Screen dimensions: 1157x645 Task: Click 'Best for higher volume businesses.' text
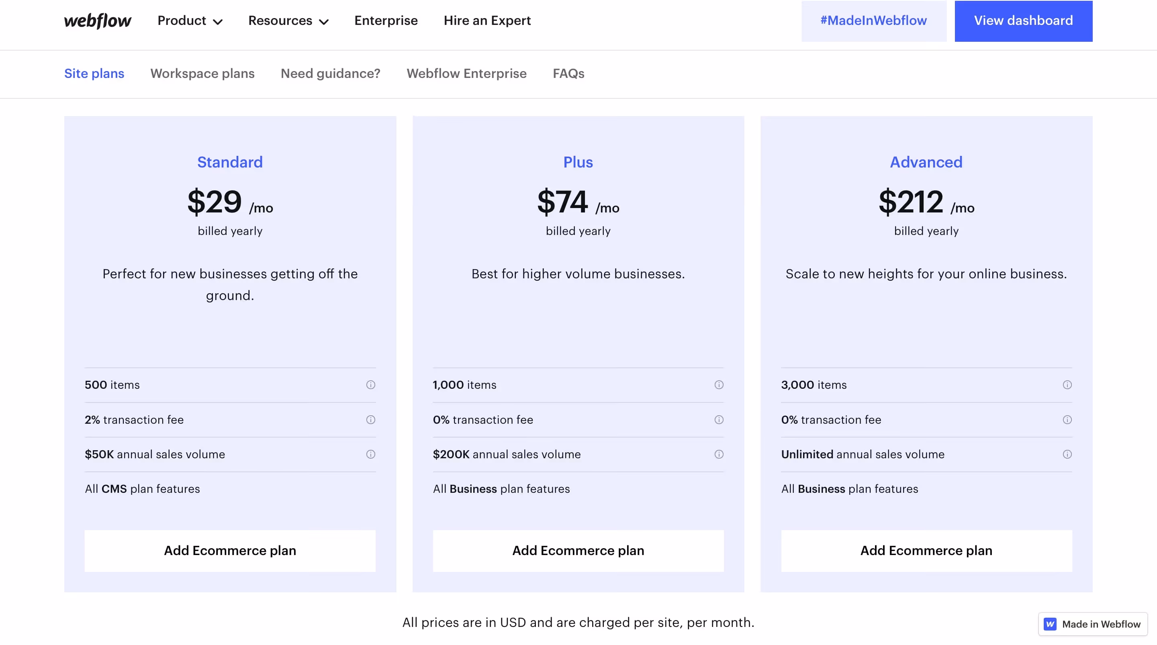pos(578,274)
